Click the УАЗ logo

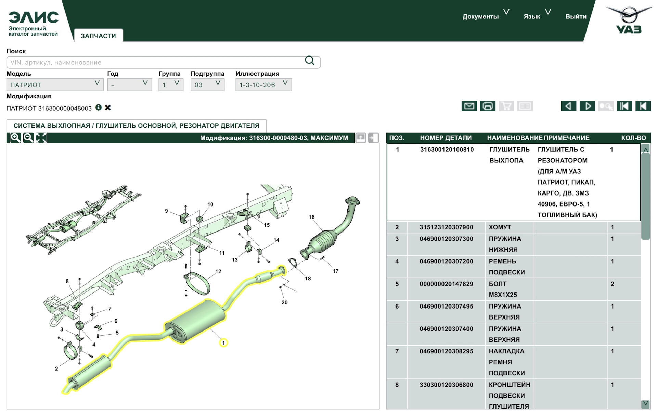coord(629,20)
